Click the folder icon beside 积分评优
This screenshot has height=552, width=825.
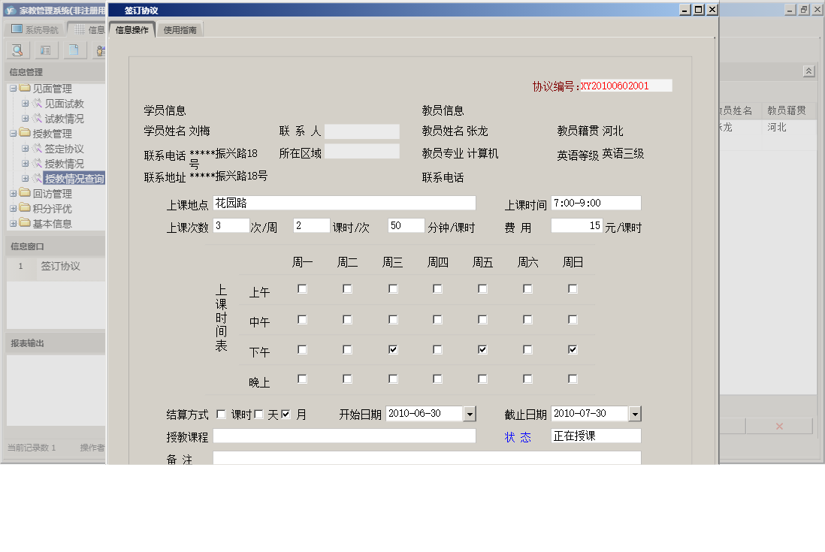(x=25, y=208)
